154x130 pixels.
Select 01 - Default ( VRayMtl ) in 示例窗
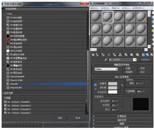(x=44, y=102)
